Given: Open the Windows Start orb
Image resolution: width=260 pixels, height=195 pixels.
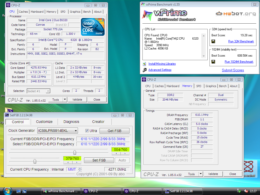Looking at the screenshot, I should click(7, 191).
